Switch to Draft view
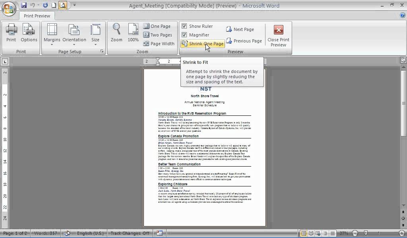The width and height of the screenshot is (407, 238). click(x=332, y=233)
